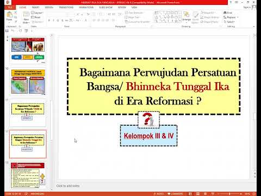
Task: Click the Undo icon
Action: [x=13, y=31]
